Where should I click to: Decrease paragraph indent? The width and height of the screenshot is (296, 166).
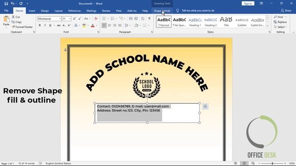[130, 18]
